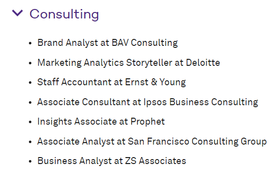Click the ZS Associates company name
279x180 pixels.
(x=155, y=161)
